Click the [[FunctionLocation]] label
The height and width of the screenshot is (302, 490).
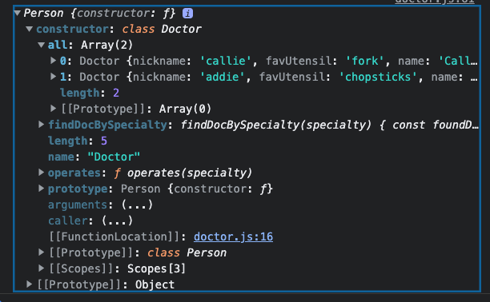(x=114, y=236)
